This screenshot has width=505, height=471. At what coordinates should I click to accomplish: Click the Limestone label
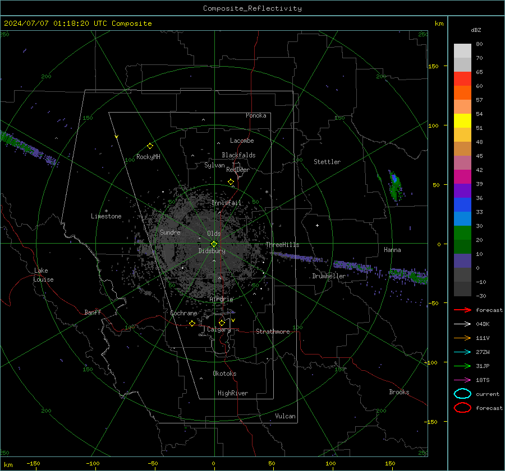pyautogui.click(x=106, y=216)
